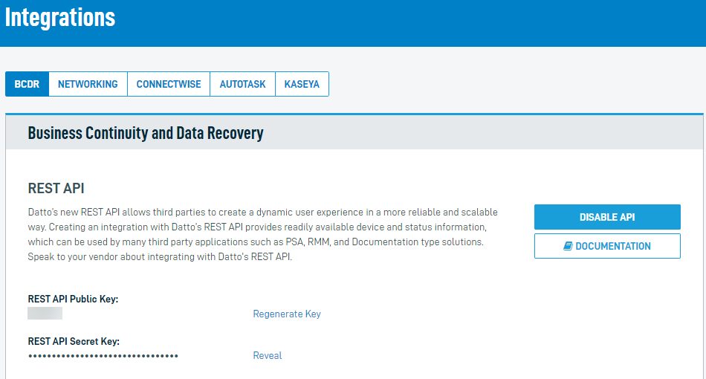The image size is (706, 379).
Task: Click the 'REST API Secret Key:' label
Action: 74,341
